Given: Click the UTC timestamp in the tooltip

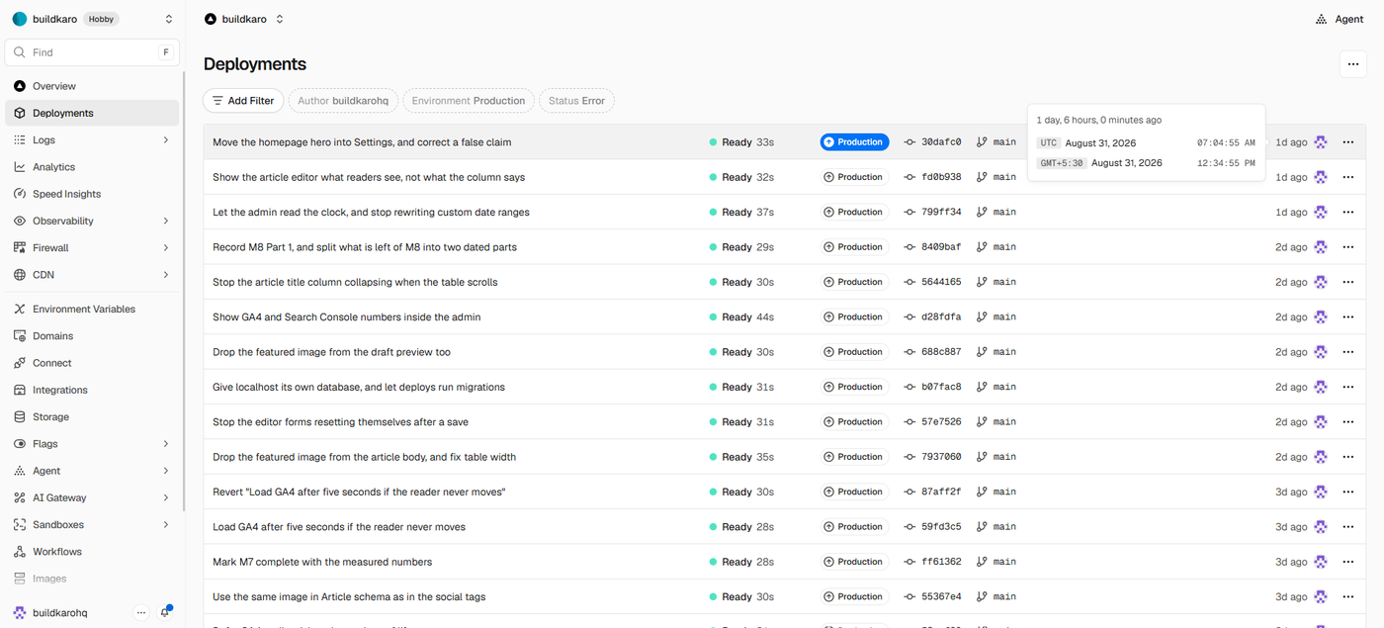Looking at the screenshot, I should coord(1147,143).
